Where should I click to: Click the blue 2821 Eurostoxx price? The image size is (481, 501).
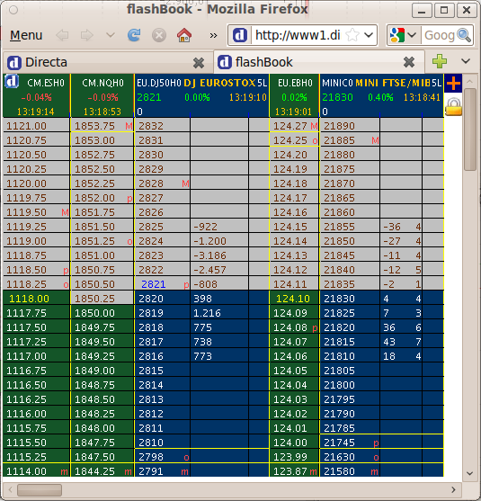pyautogui.click(x=154, y=284)
